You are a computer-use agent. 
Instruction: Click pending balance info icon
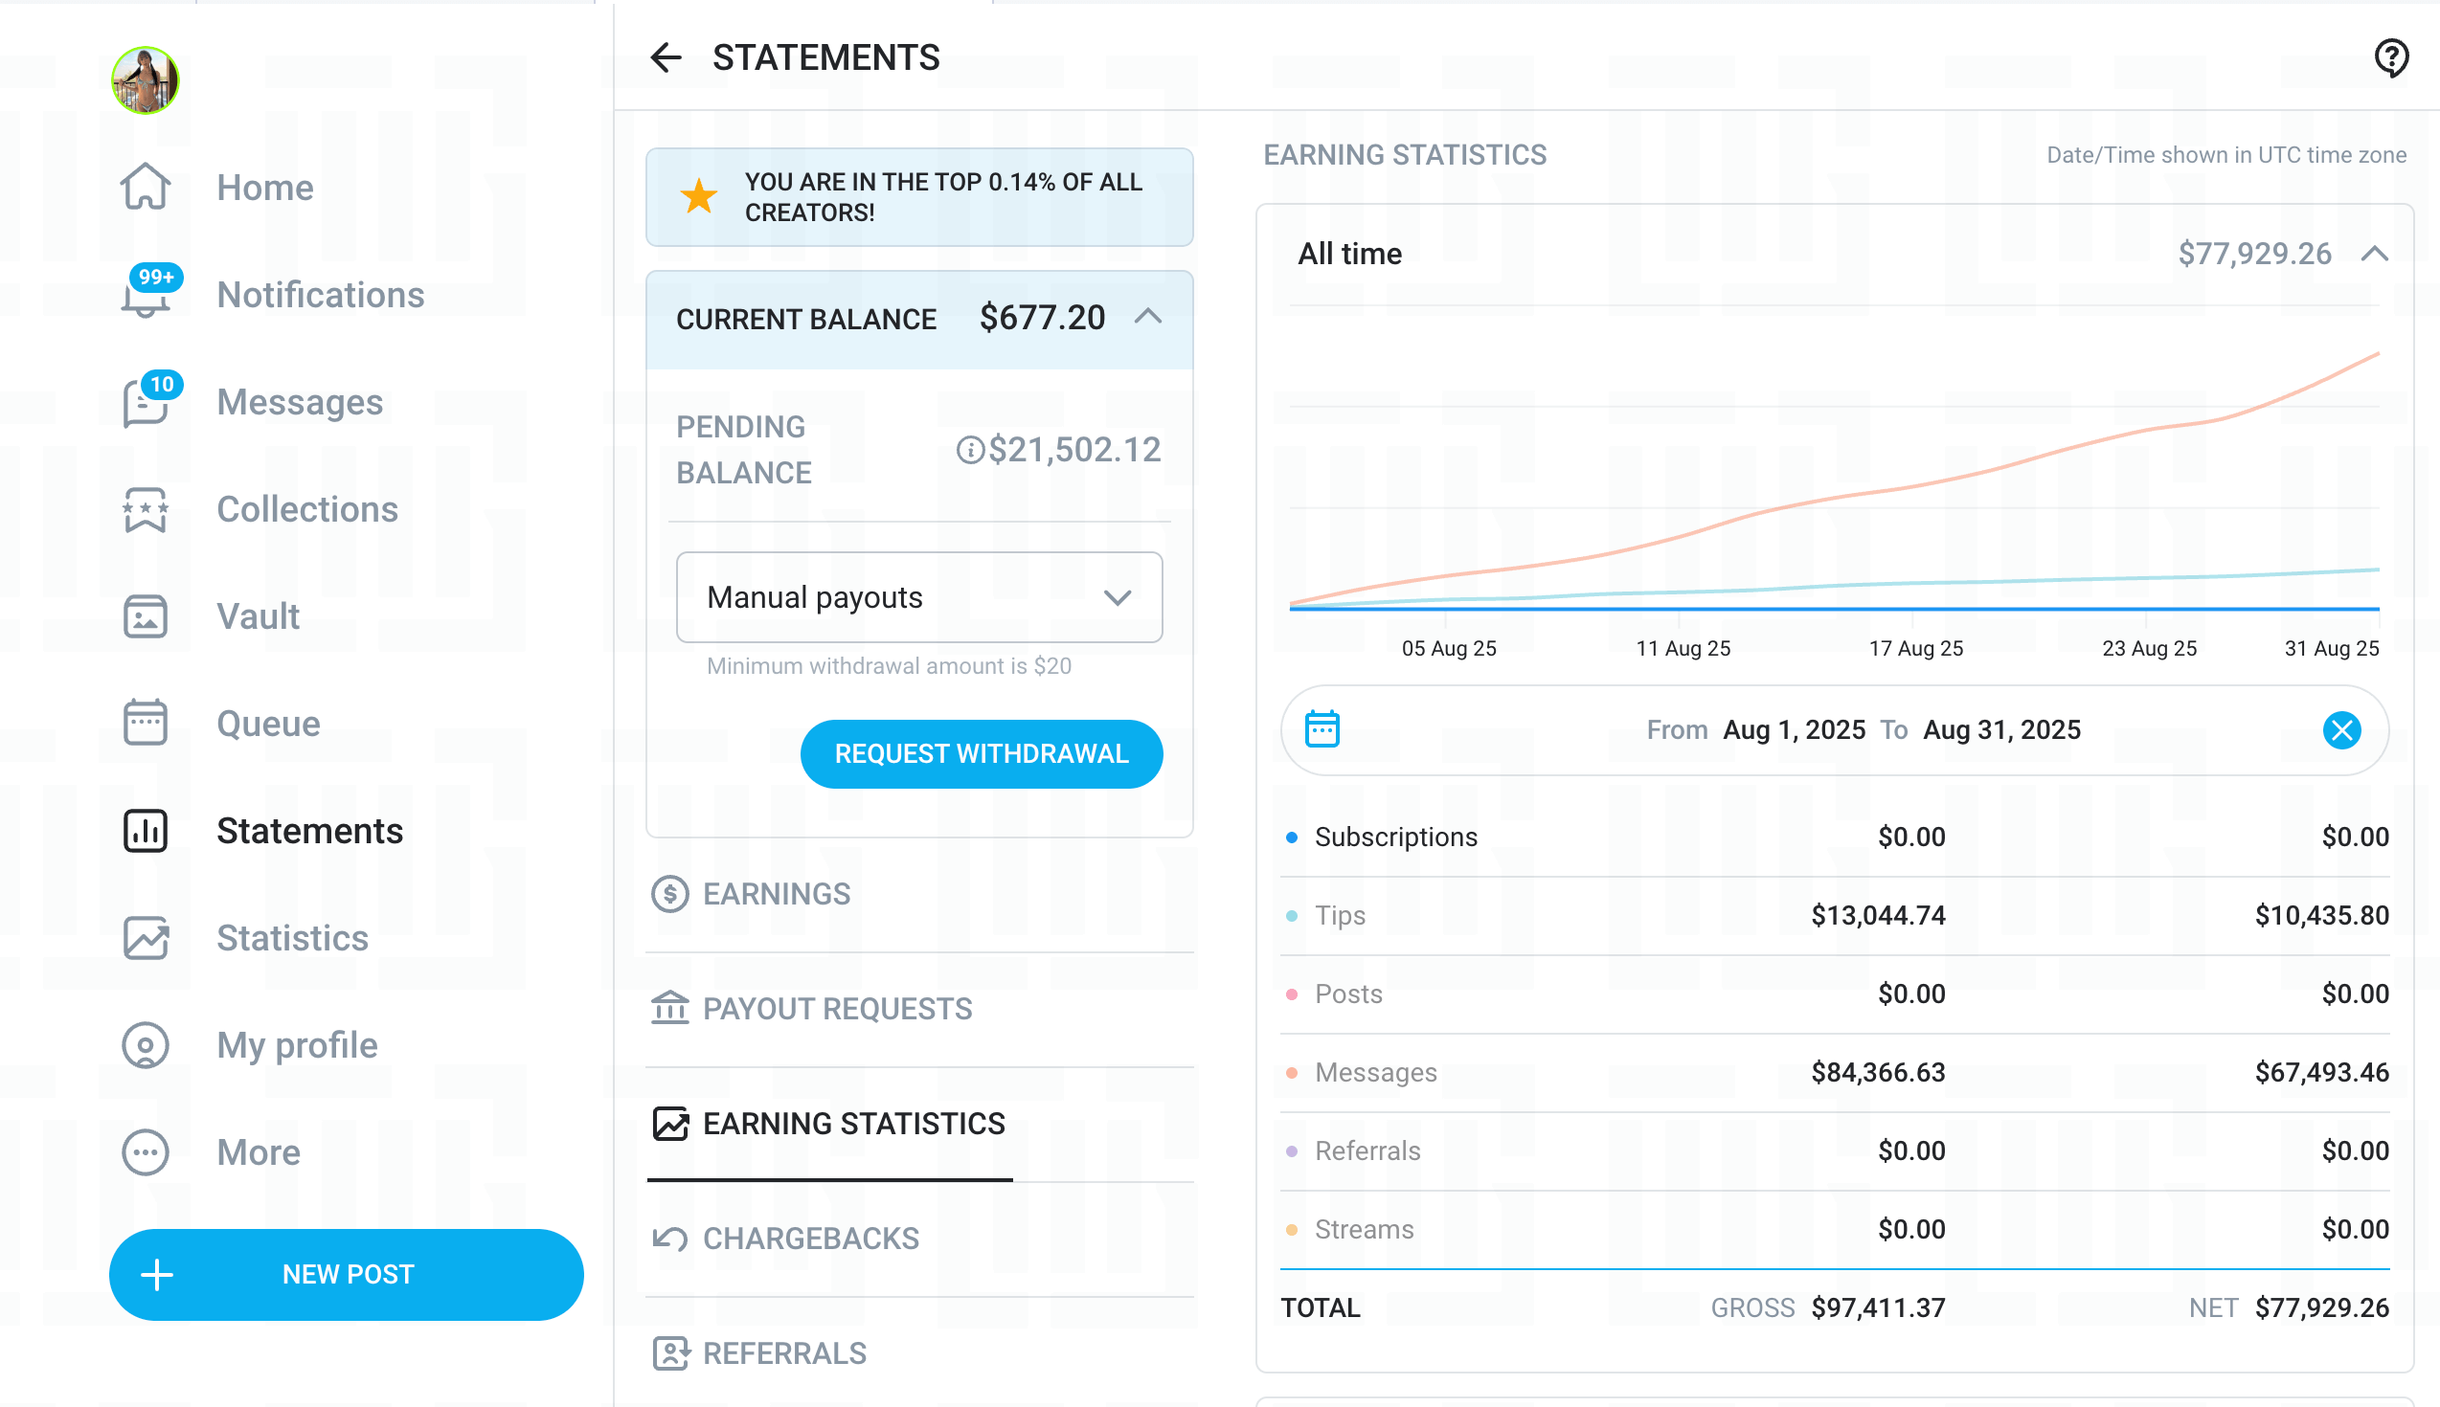point(970,449)
